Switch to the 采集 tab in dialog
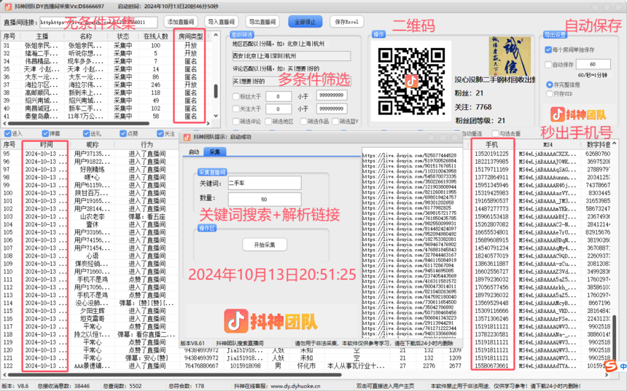Screen dimensions: 627x391 tap(215, 151)
